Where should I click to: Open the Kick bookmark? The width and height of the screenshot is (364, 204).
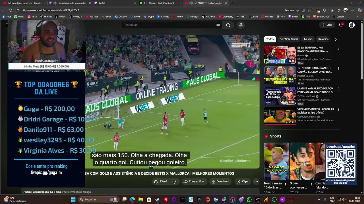306,16
